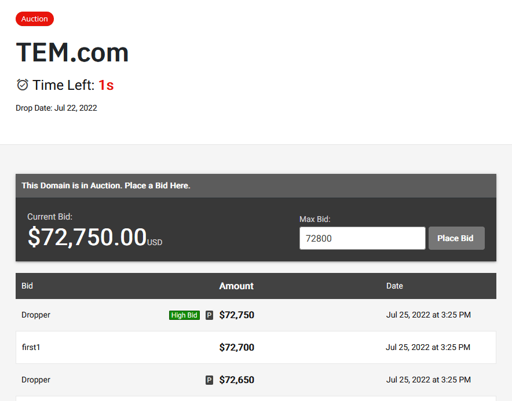Click the green High Bid badge

coord(185,315)
